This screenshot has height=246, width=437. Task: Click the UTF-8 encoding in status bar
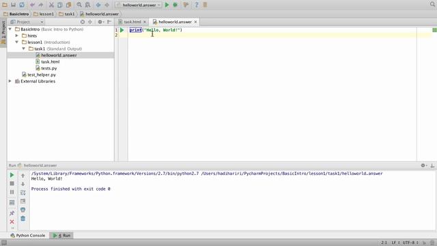(x=410, y=243)
